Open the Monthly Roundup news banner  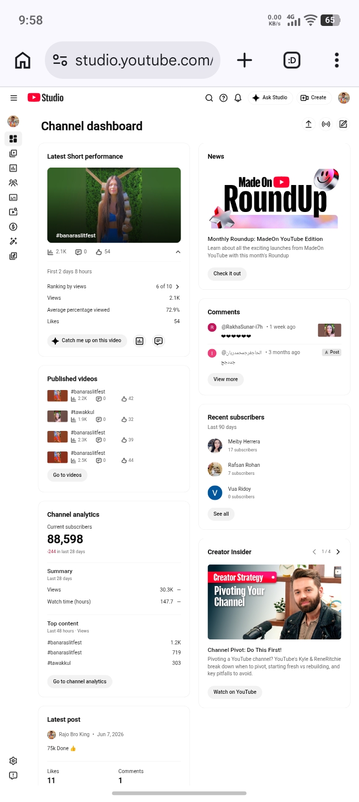coord(274,199)
